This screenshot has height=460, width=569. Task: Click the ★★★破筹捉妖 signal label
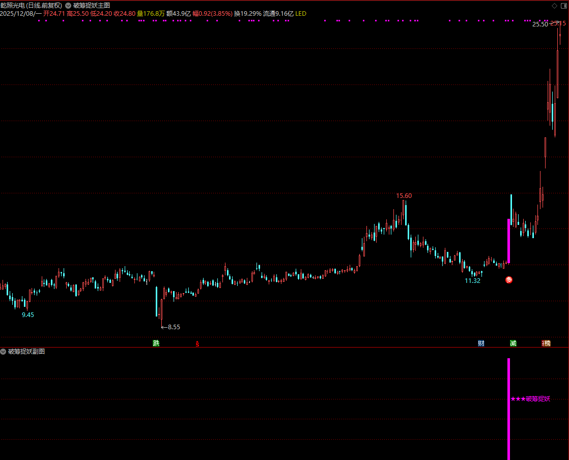(530, 399)
